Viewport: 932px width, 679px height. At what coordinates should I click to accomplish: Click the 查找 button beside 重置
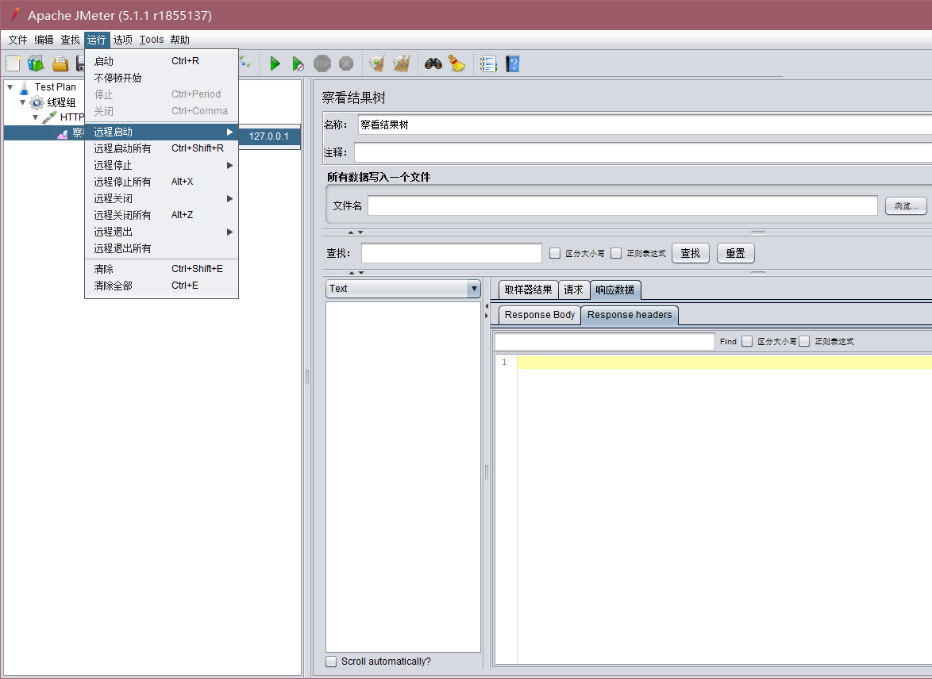pyautogui.click(x=690, y=253)
